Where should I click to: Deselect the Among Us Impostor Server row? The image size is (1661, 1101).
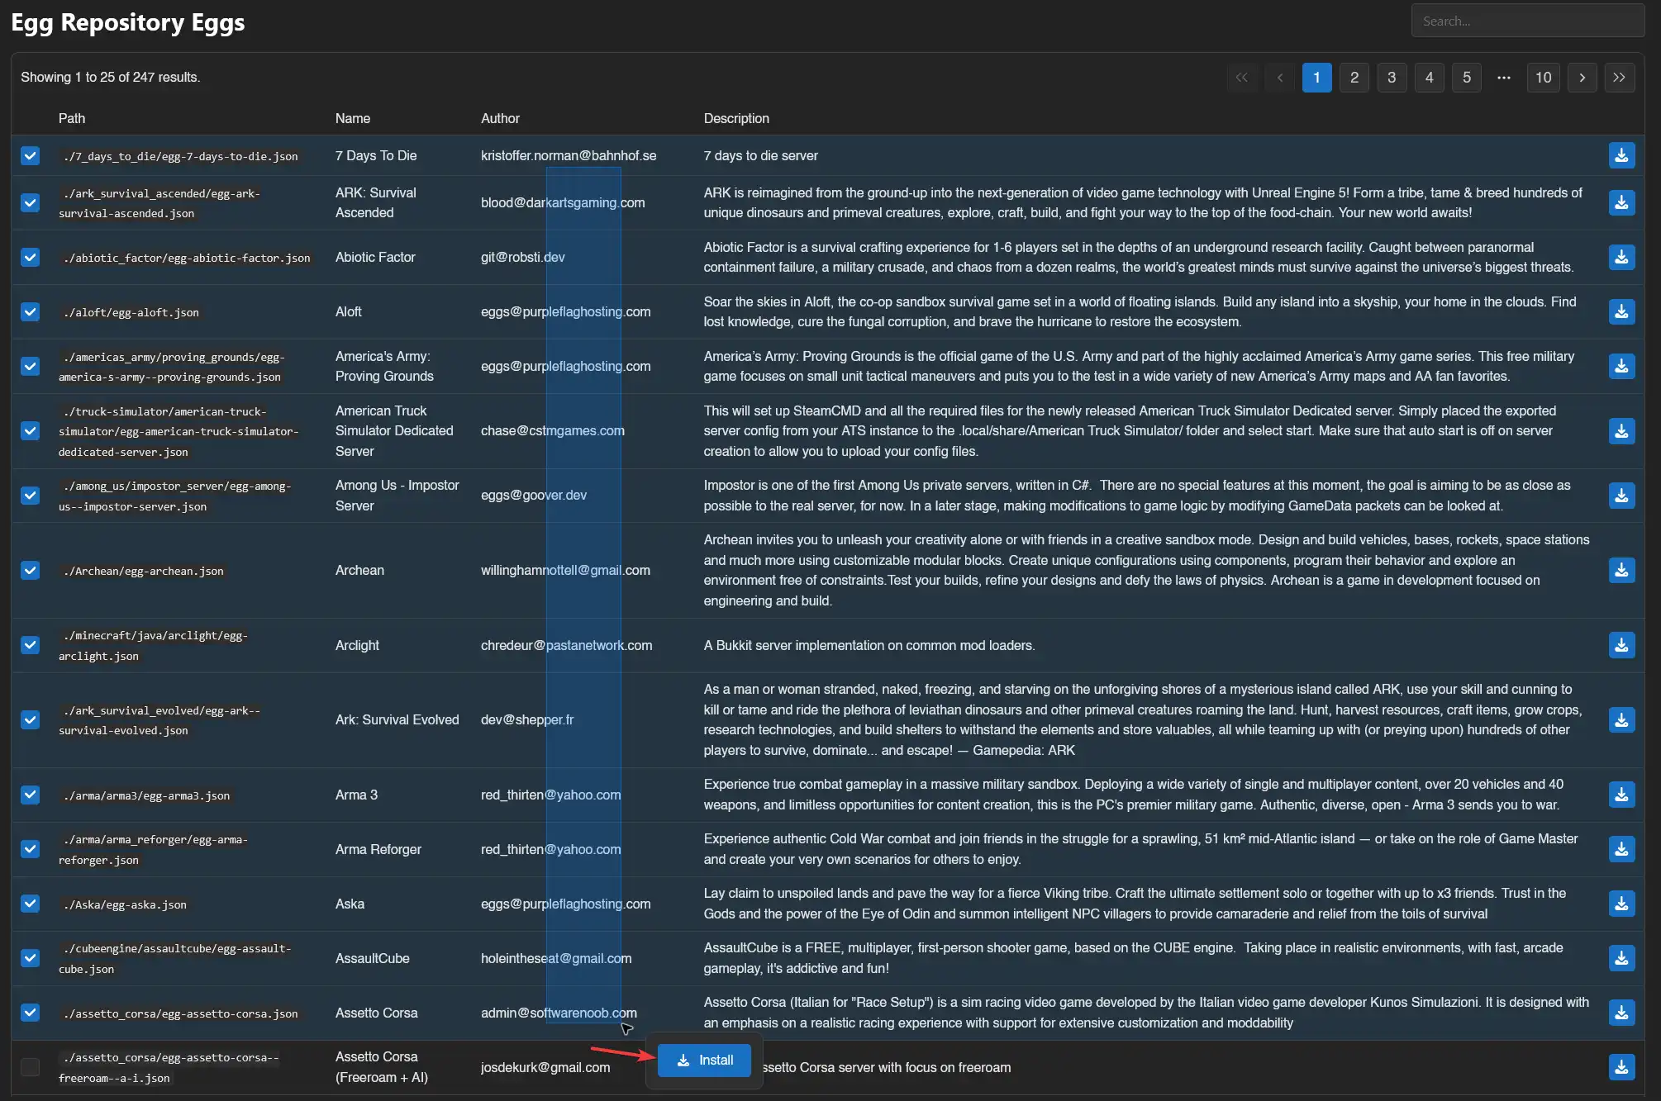pyautogui.click(x=31, y=496)
